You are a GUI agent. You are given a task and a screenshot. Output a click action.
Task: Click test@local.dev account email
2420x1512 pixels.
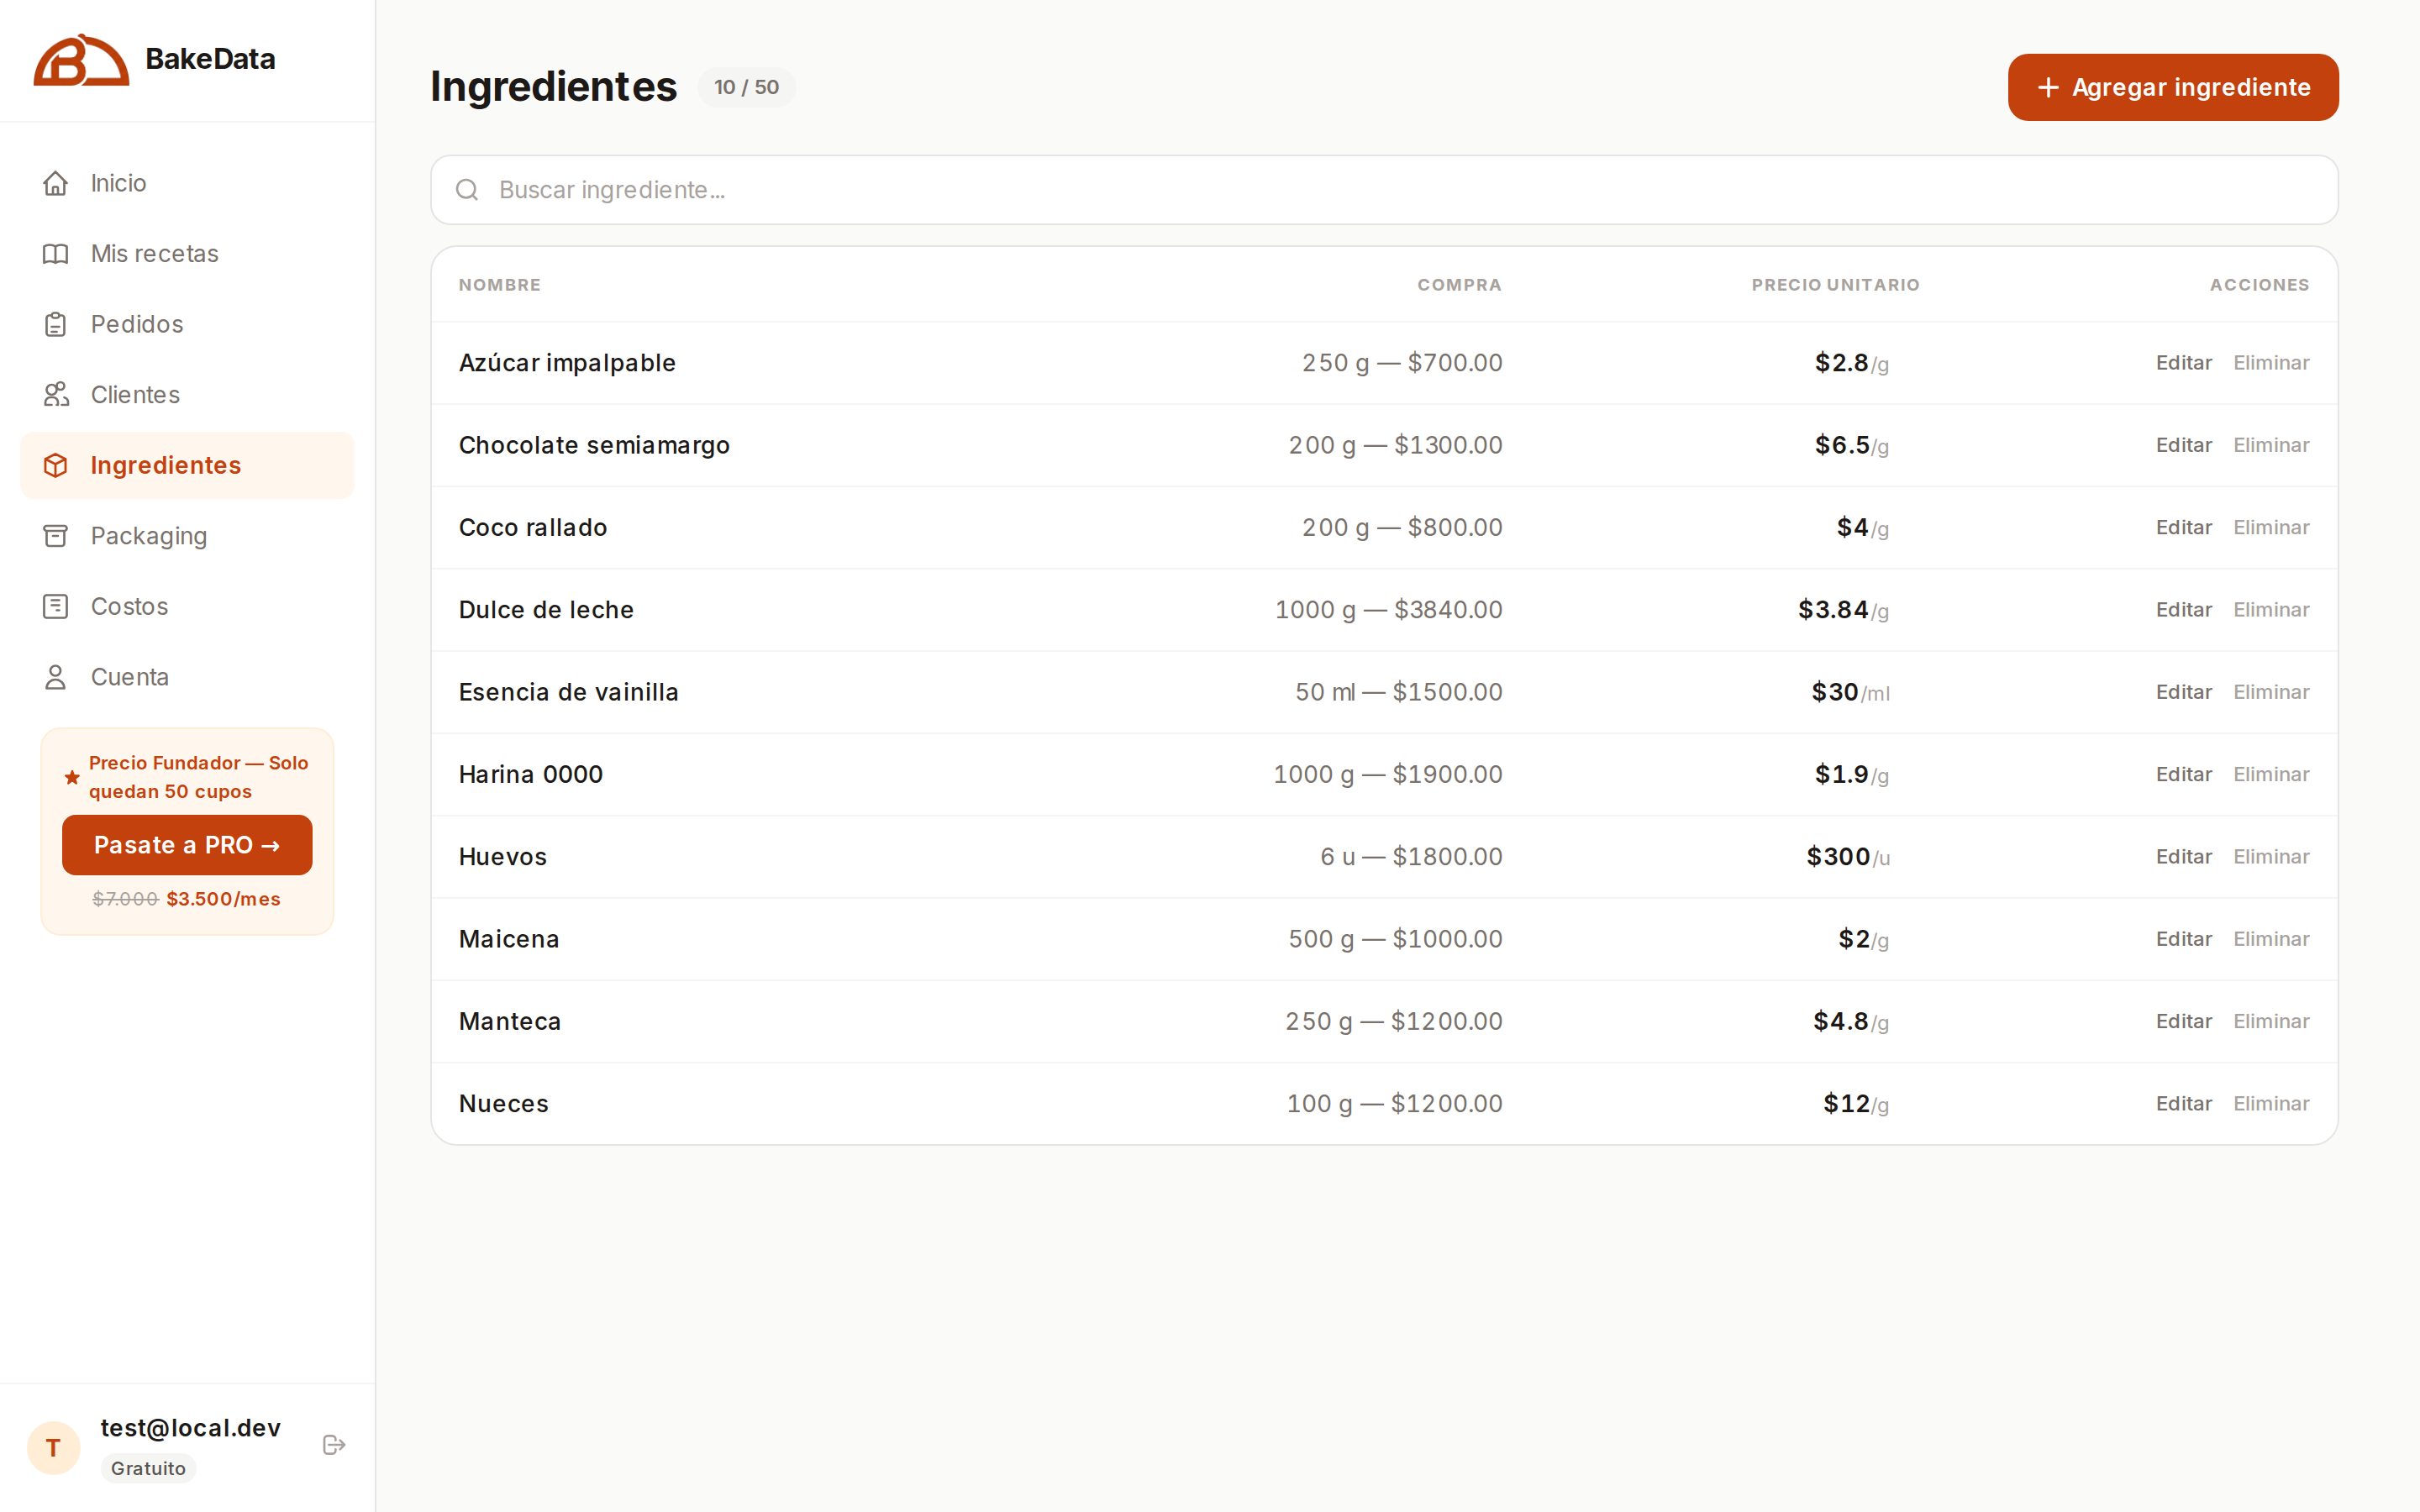tap(190, 1428)
